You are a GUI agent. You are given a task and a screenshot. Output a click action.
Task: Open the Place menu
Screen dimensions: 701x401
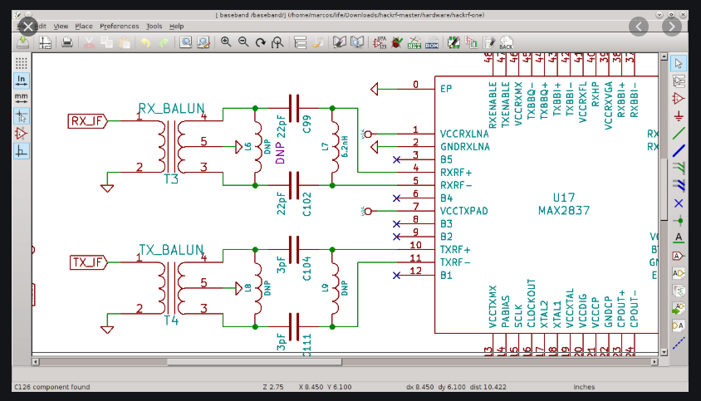point(84,26)
